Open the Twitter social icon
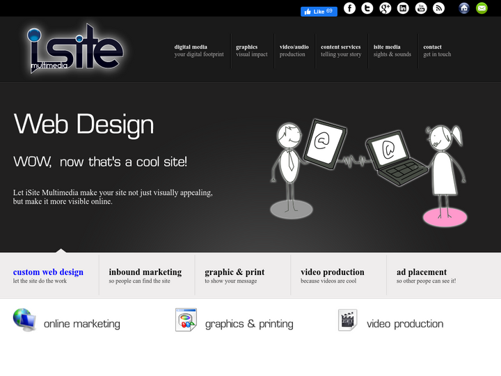Viewport: 501px width, 376px height. [367, 8]
